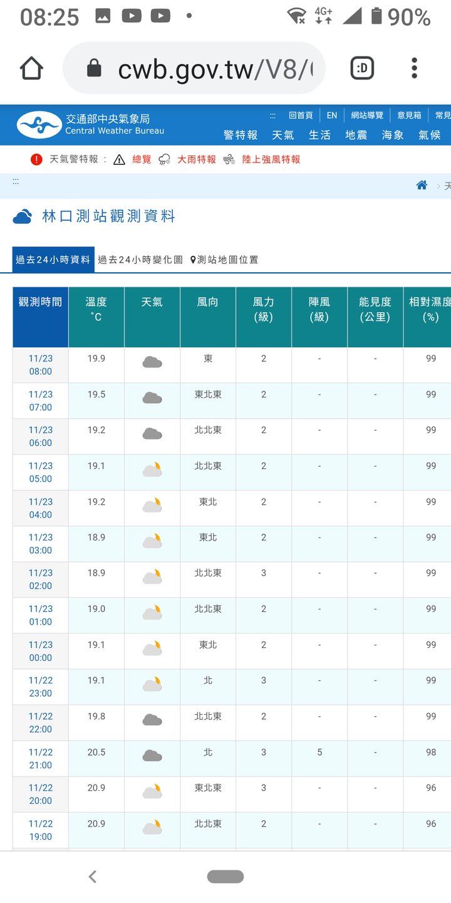Select the 過去24小時變化圖 tab
451x903 pixels.
pyautogui.click(x=140, y=260)
